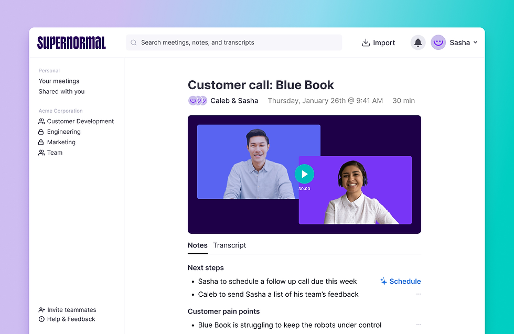Screen dimensions: 514x334
Task: Open options for Caleb feedback note
Action: tap(419, 294)
